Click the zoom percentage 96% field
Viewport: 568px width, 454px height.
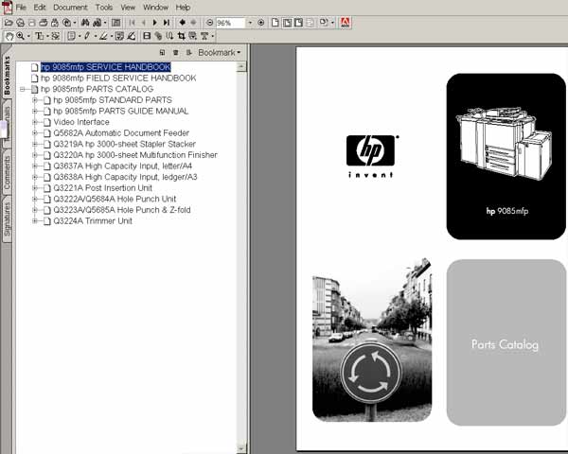230,23
